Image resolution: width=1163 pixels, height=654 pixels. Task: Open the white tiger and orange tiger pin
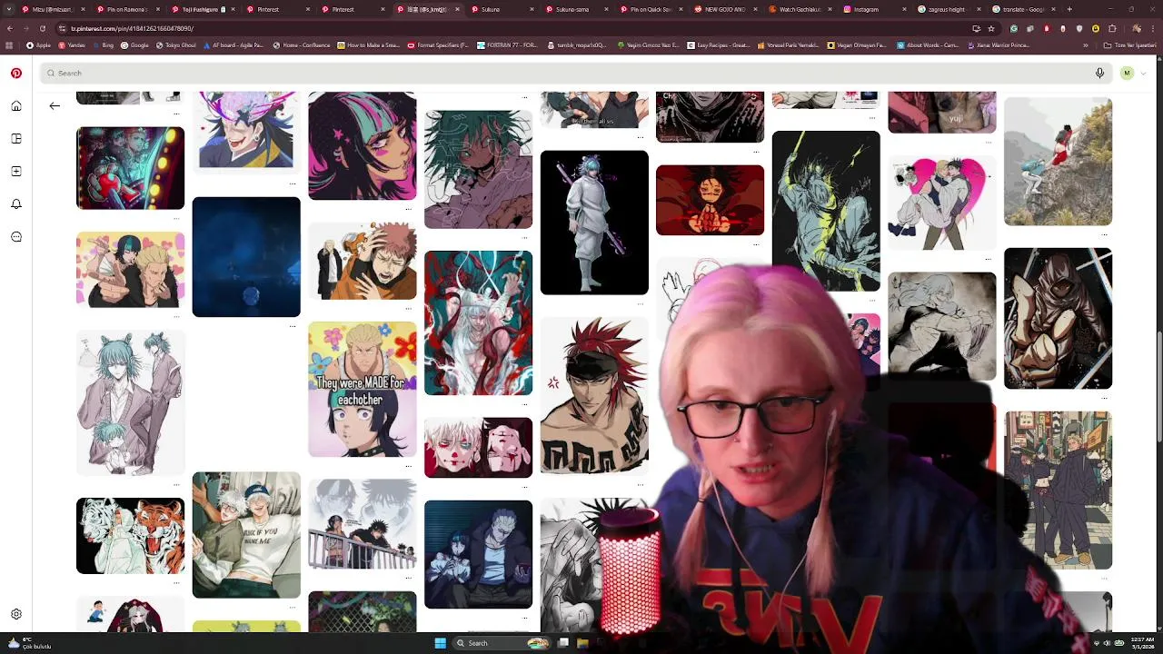[x=130, y=536]
